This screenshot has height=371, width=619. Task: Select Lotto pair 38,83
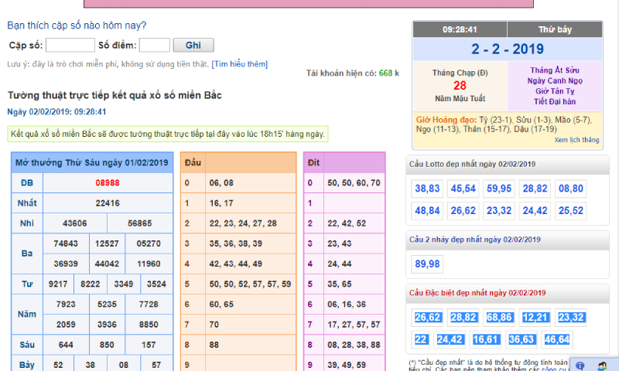click(x=427, y=188)
